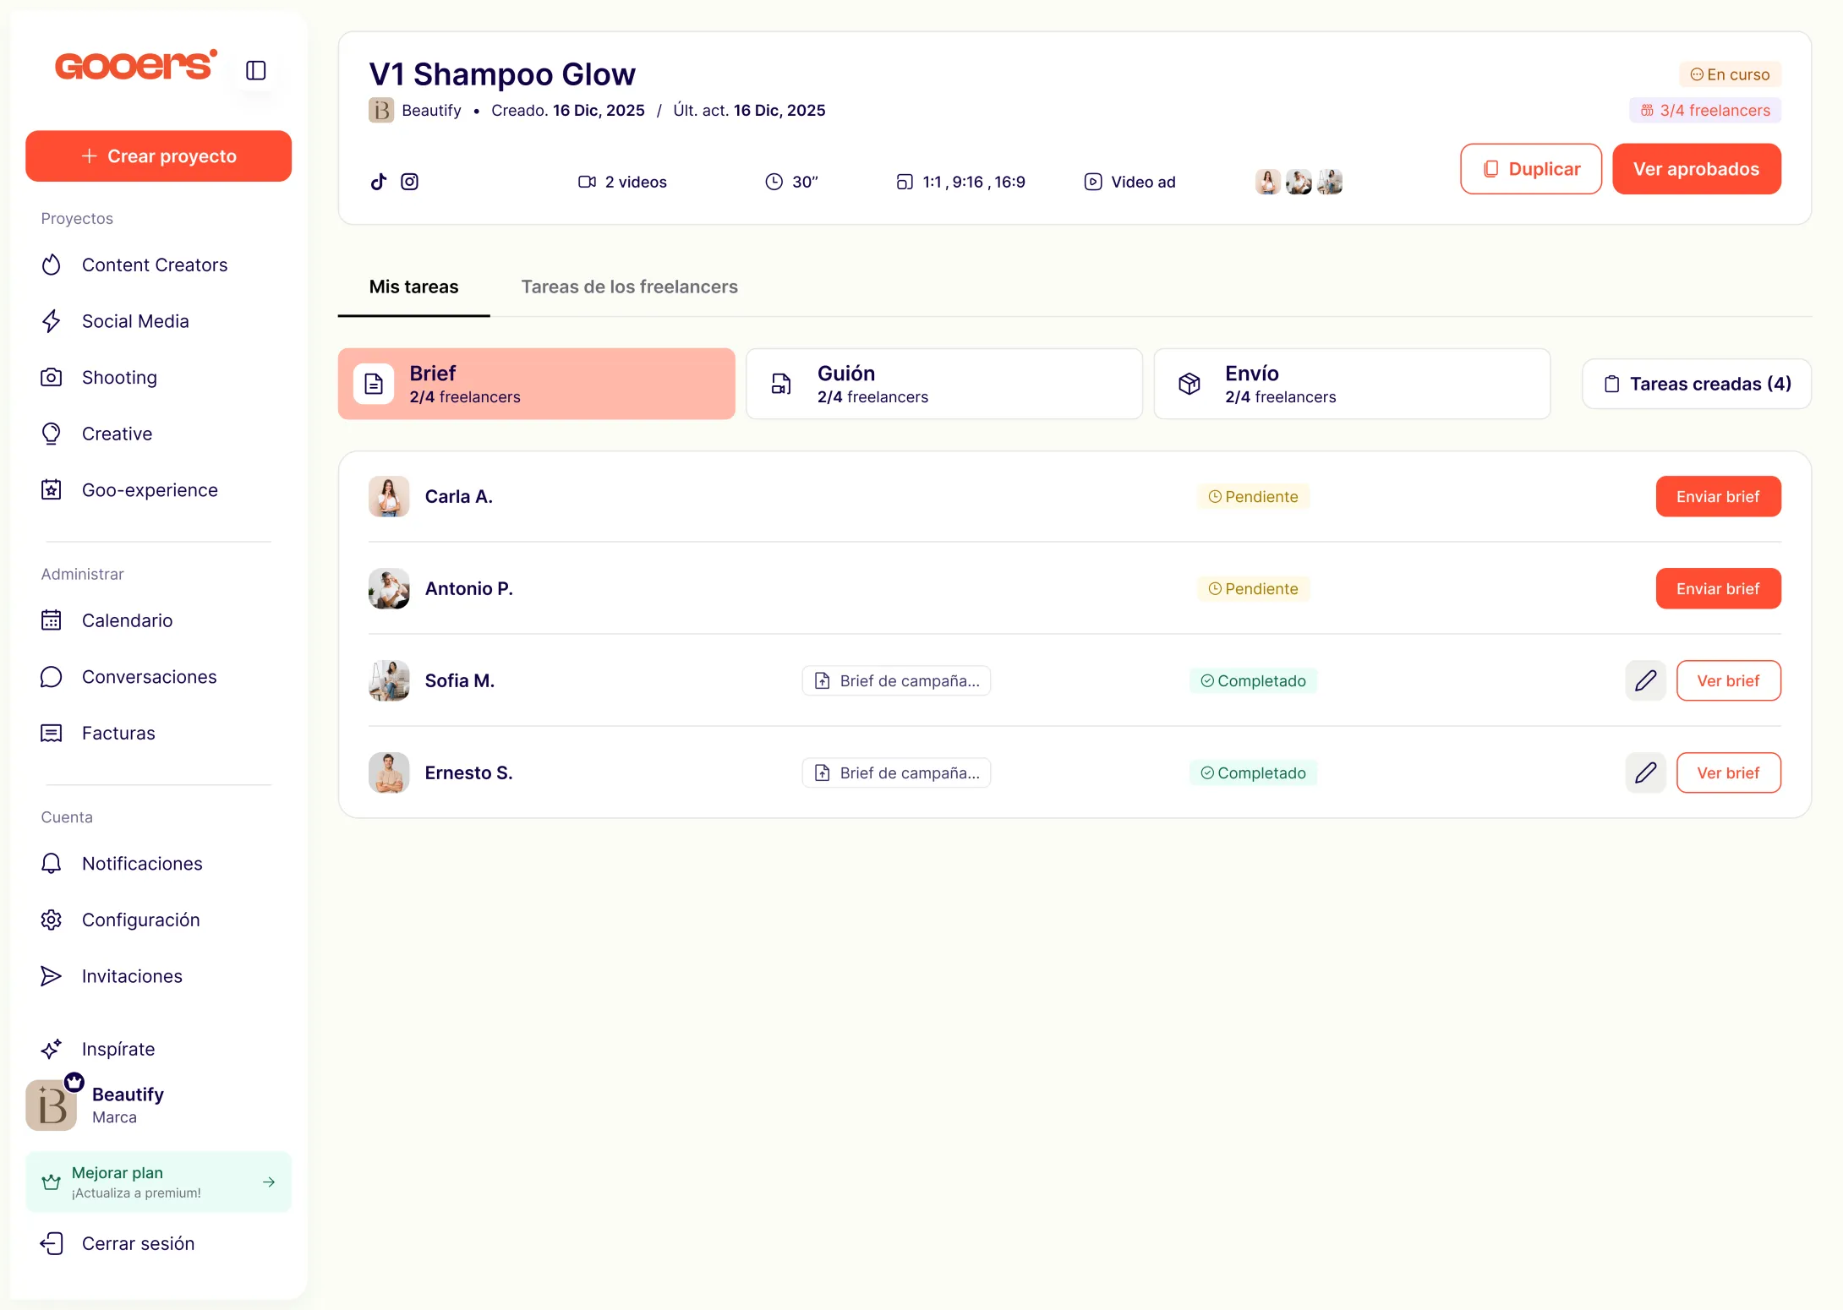Collapse the sidebar with the panel icon

(x=255, y=70)
